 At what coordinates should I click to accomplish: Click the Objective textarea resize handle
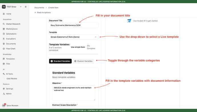point(94,100)
